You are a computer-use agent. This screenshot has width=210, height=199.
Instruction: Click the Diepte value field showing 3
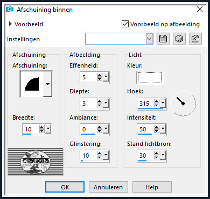tap(88, 104)
